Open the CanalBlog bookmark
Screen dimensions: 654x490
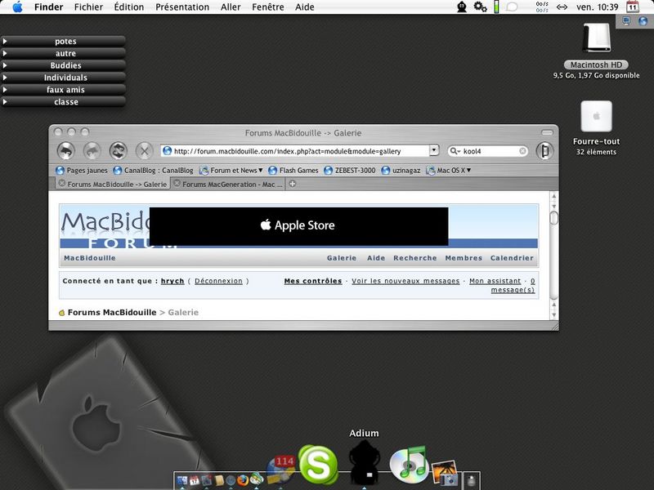(154, 171)
